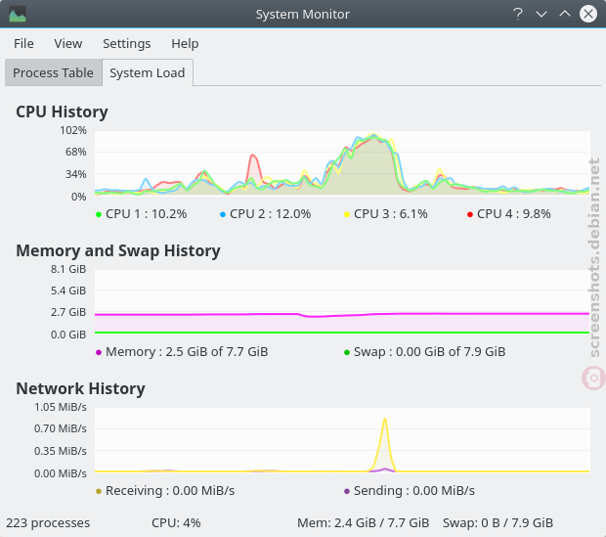This screenshot has width=606, height=537.
Task: Click the purple Sending legend dot
Action: [x=347, y=491]
